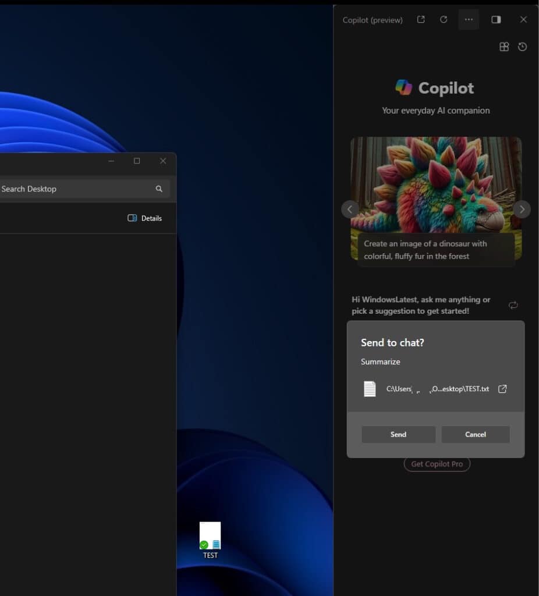Image resolution: width=539 pixels, height=596 pixels.
Task: Open TEST.txt file link icon
Action: click(502, 389)
